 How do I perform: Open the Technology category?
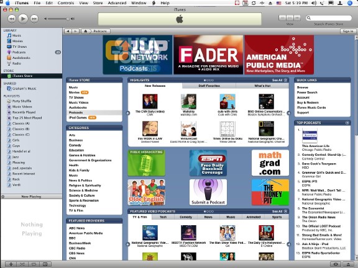click(x=78, y=205)
